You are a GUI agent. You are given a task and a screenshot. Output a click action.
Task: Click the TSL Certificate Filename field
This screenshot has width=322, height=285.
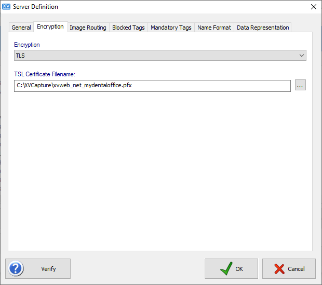tap(152, 86)
